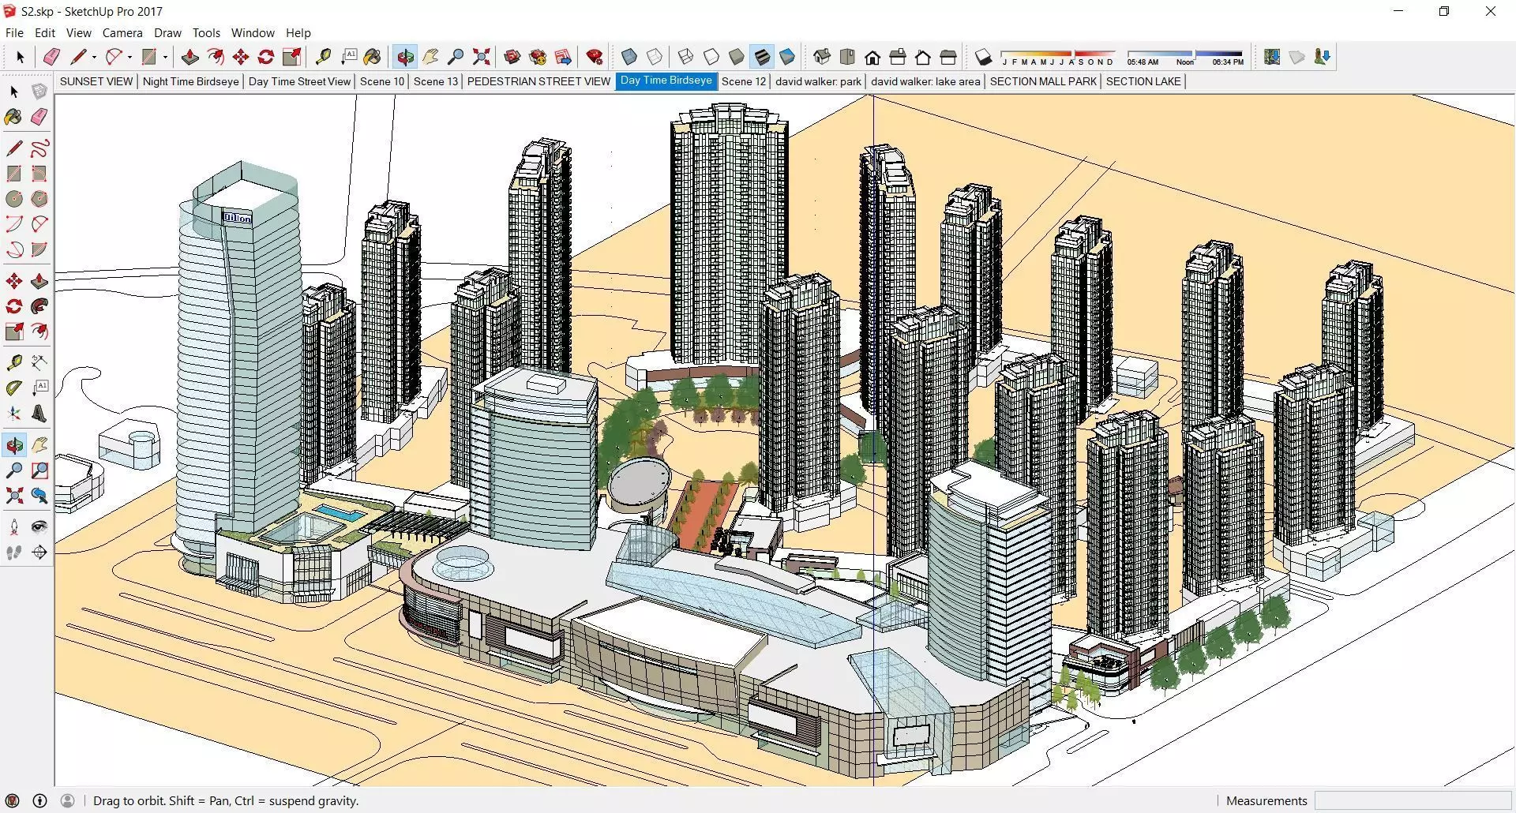
Task: Select Section Plane tool in left toolbar
Action: coord(39,553)
